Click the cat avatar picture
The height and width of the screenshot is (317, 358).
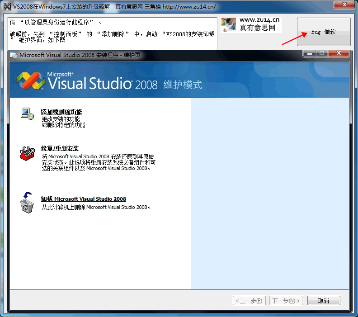pos(229,25)
